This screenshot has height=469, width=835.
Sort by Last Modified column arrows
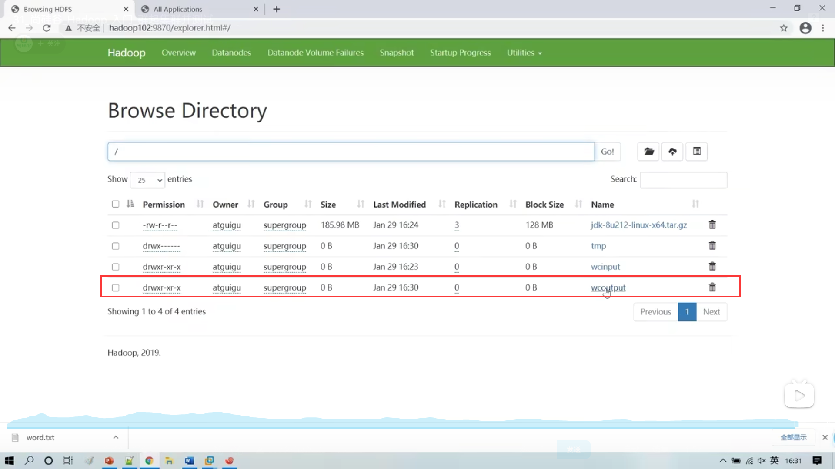click(442, 204)
